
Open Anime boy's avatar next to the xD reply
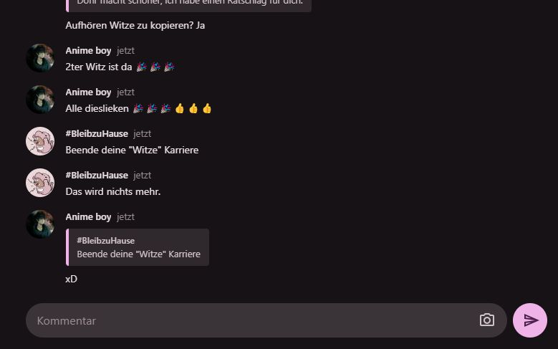point(40,224)
